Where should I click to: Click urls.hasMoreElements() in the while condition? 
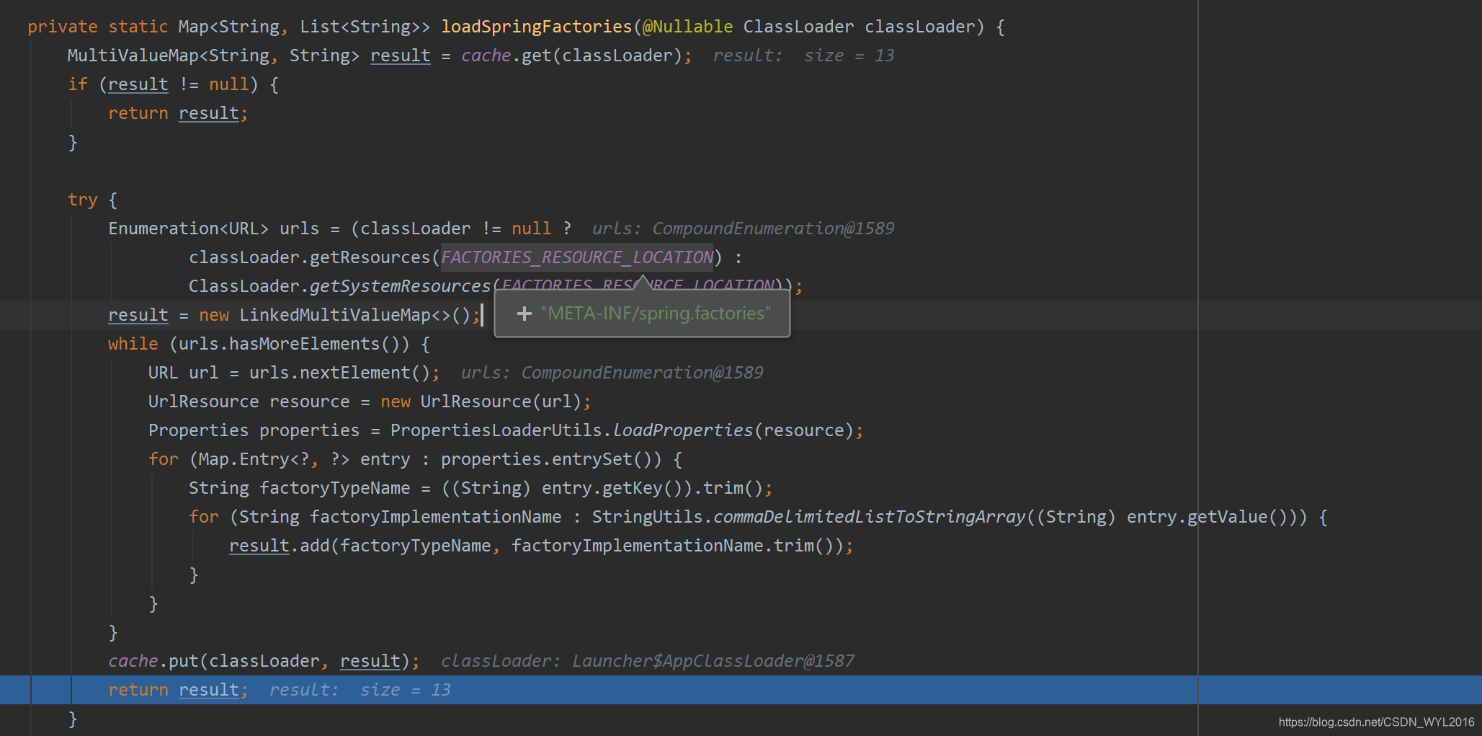[x=289, y=344]
